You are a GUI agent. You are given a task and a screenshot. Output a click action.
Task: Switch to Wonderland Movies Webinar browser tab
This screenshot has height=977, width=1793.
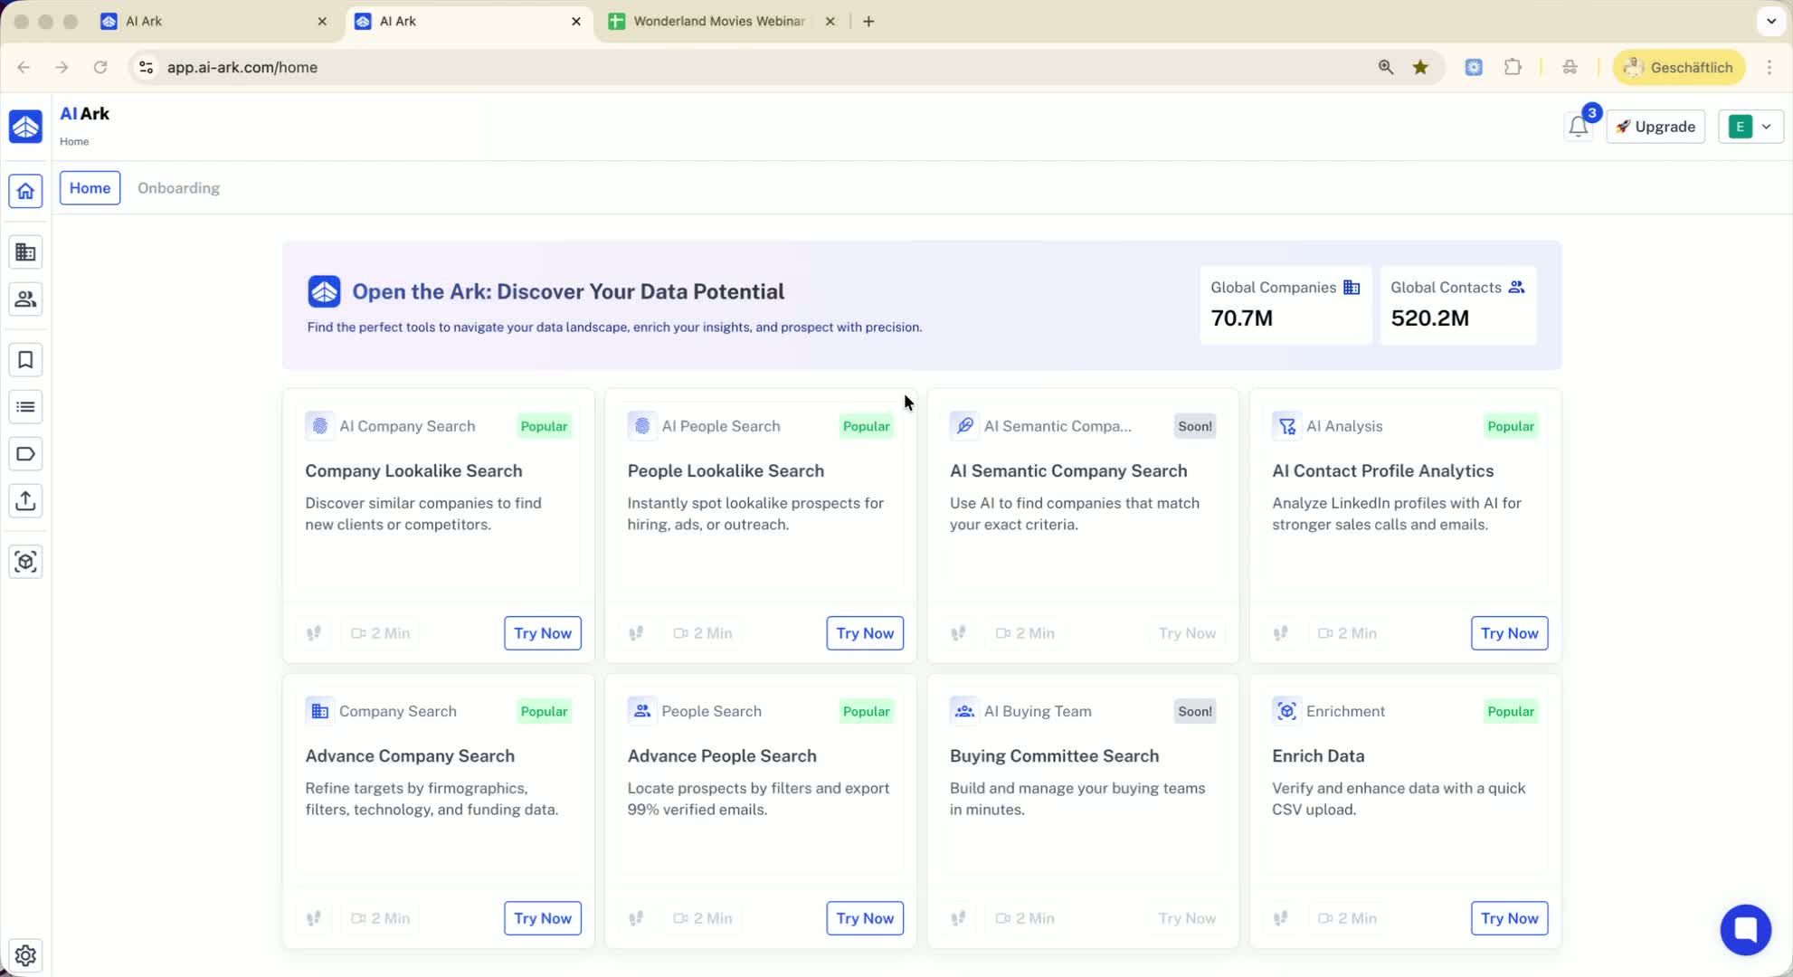coord(718,21)
